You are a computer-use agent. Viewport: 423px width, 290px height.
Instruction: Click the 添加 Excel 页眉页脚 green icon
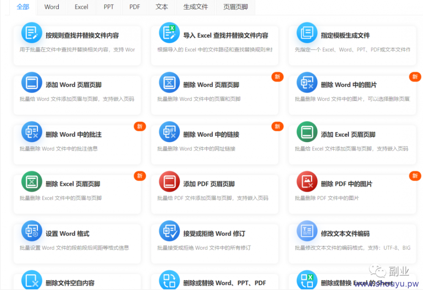coord(307,132)
